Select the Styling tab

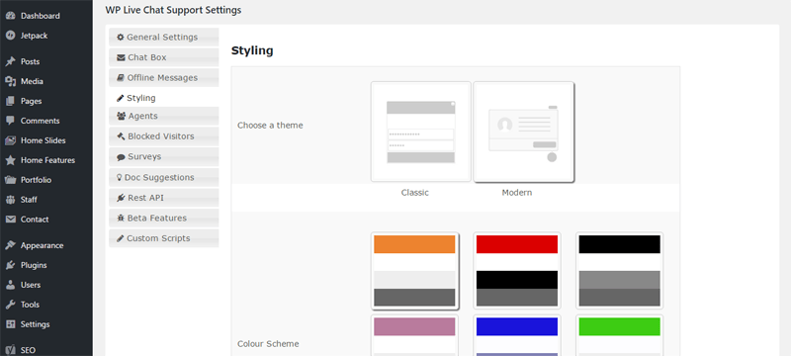pyautogui.click(x=164, y=98)
